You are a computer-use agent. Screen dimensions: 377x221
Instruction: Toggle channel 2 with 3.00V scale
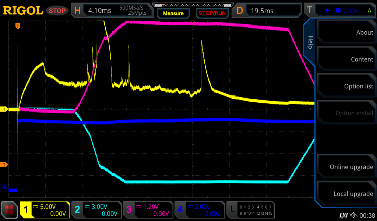[96, 210]
